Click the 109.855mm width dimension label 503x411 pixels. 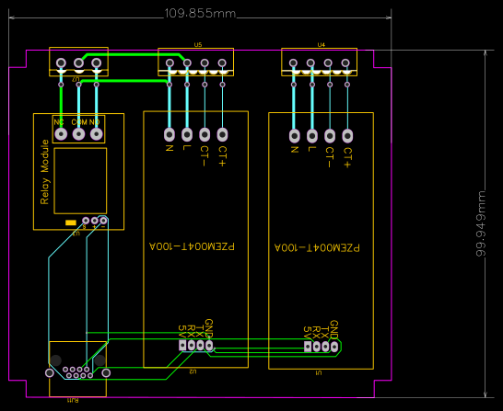(200, 14)
